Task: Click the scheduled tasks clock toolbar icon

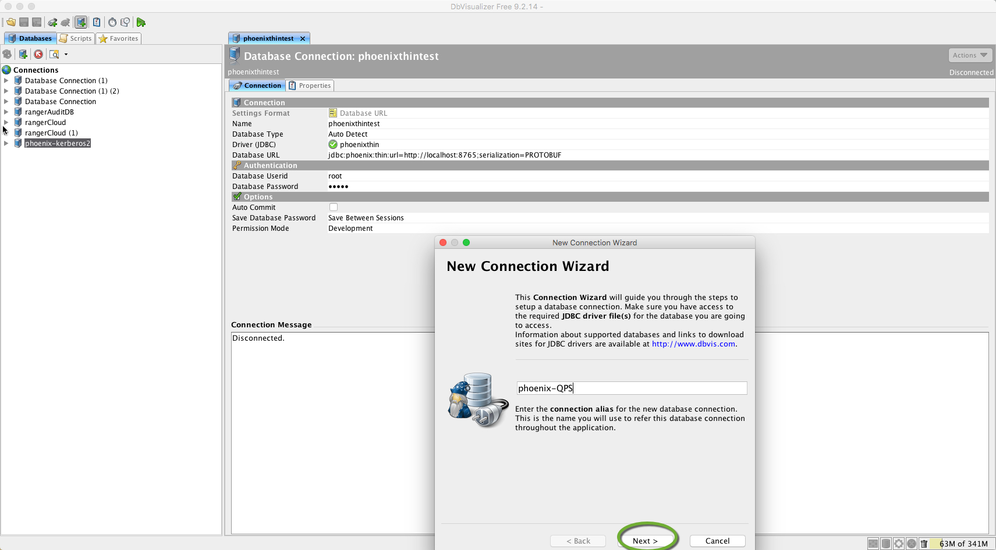Action: click(125, 22)
